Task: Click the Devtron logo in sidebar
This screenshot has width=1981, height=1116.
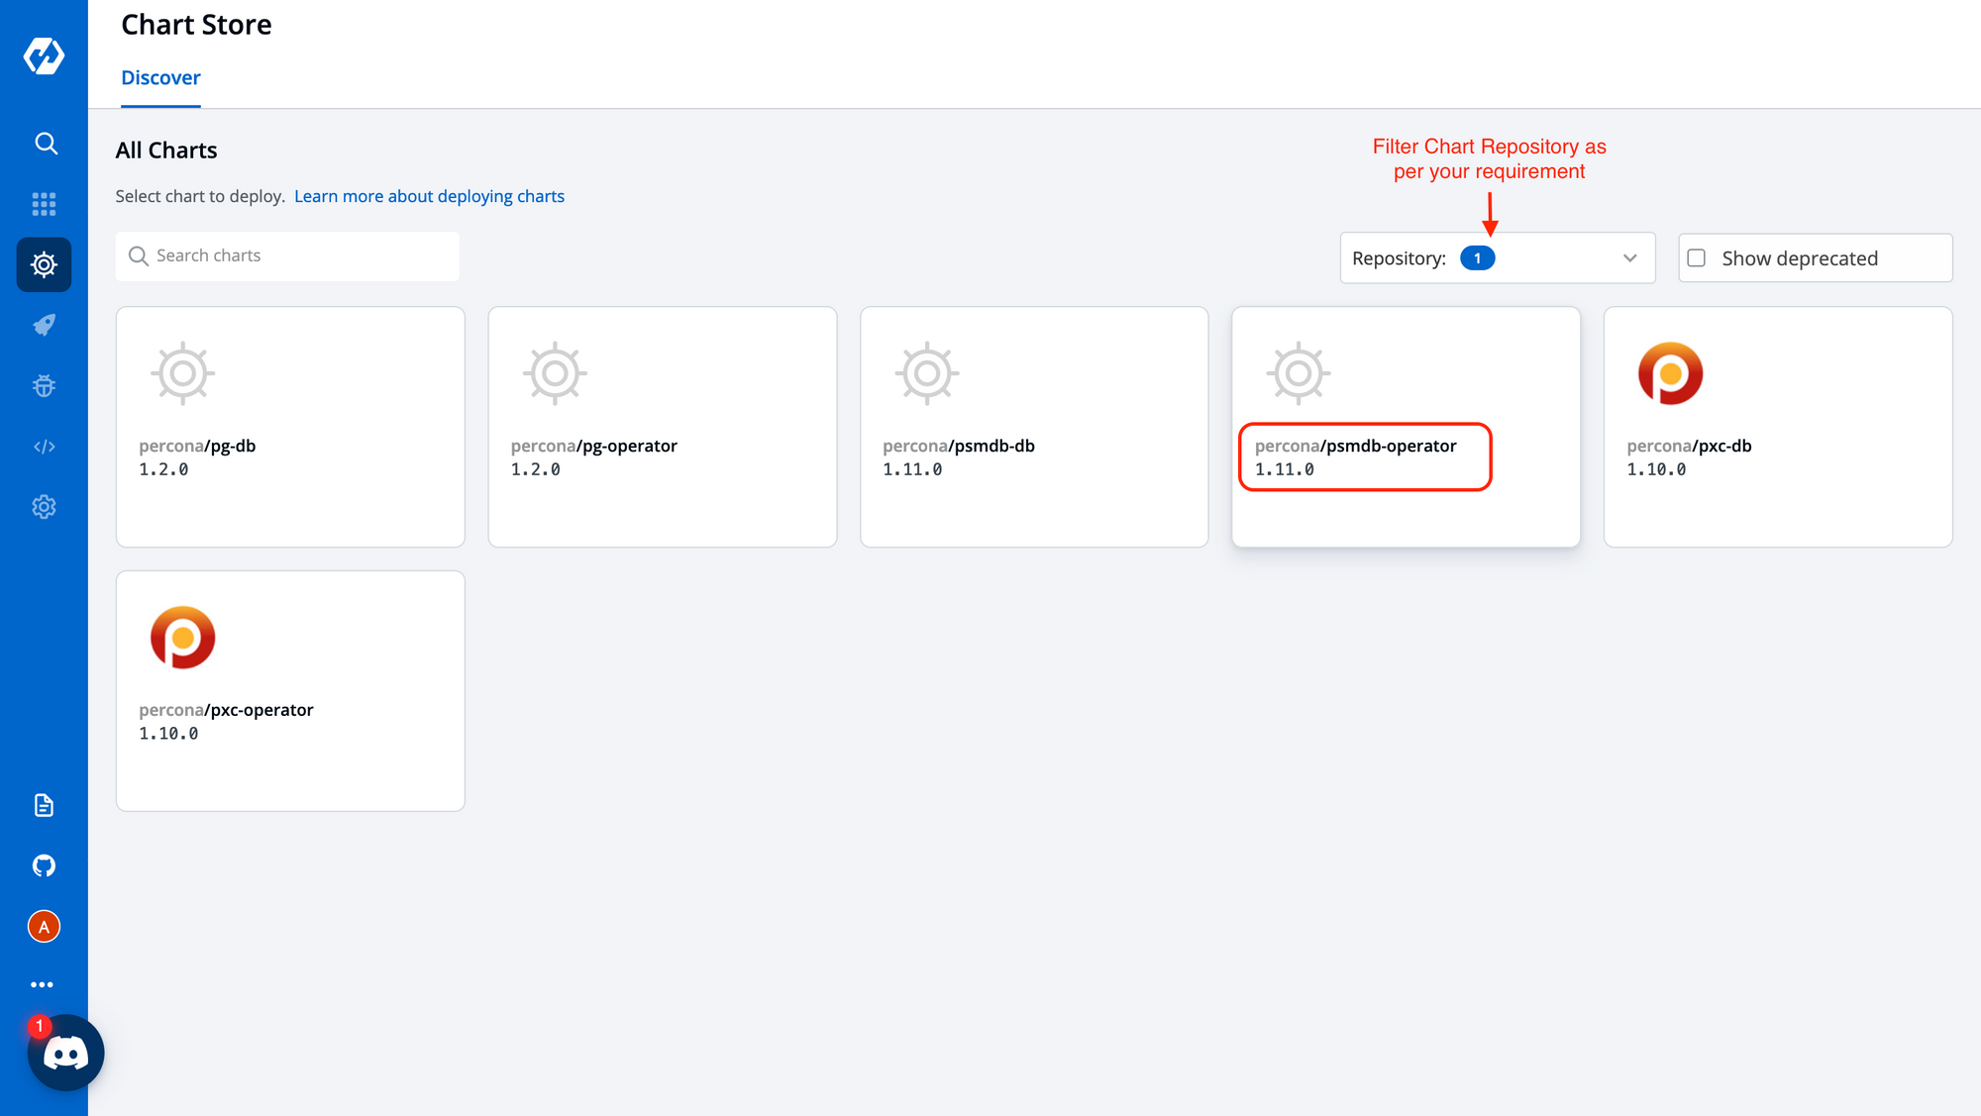Action: [44, 55]
